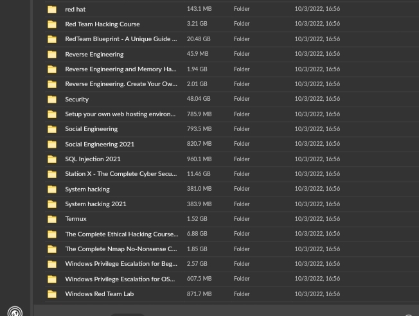419x316 pixels.
Task: Click the folder icon for Windows Privilege Escalation for Beg...
Action: 52,264
